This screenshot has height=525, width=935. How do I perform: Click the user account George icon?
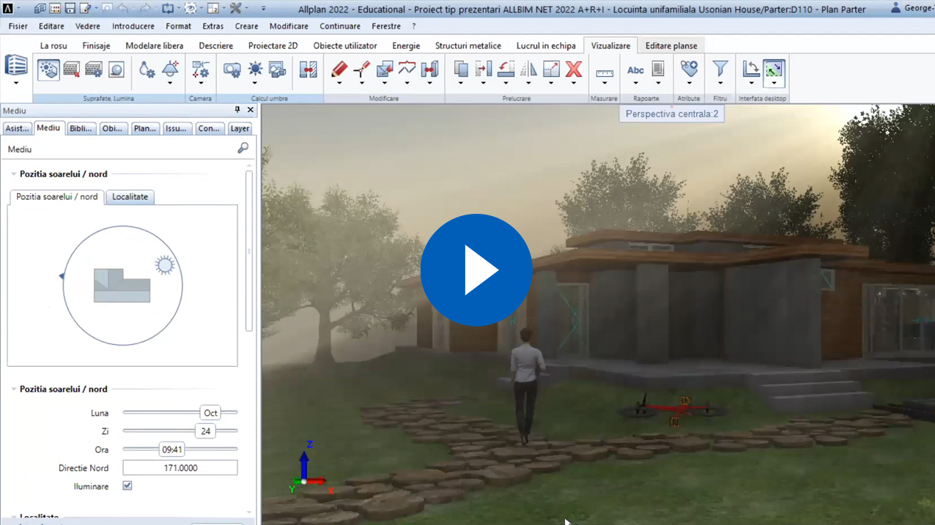coord(895,8)
